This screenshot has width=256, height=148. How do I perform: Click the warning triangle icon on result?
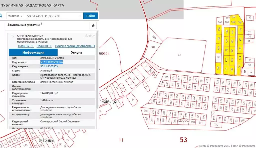pos(86,36)
